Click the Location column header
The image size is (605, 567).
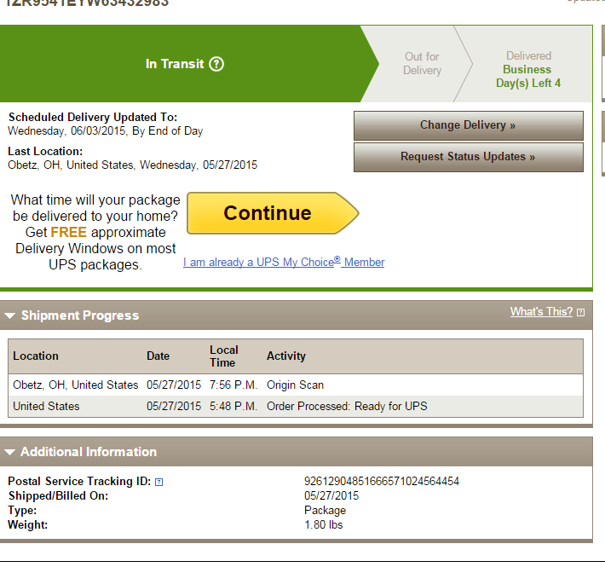tap(36, 356)
